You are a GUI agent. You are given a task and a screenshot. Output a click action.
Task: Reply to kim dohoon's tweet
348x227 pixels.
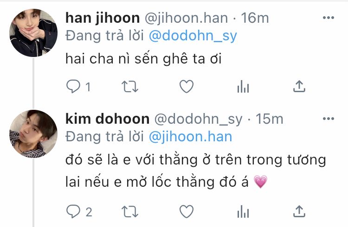tap(73, 211)
